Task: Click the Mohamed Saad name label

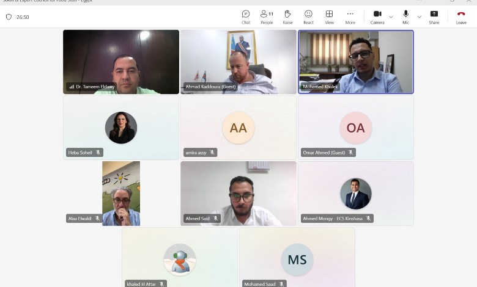Action: click(x=259, y=285)
